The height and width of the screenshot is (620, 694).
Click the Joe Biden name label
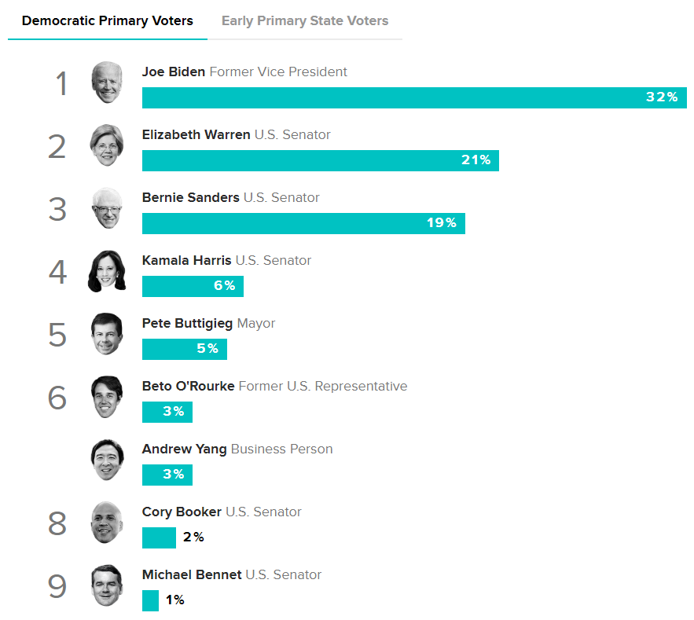(174, 72)
